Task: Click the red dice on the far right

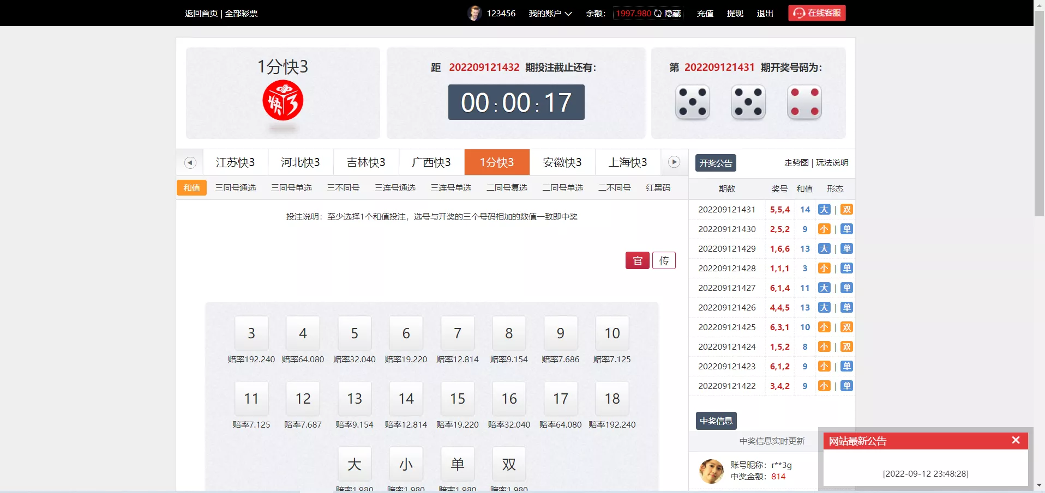Action: [804, 102]
